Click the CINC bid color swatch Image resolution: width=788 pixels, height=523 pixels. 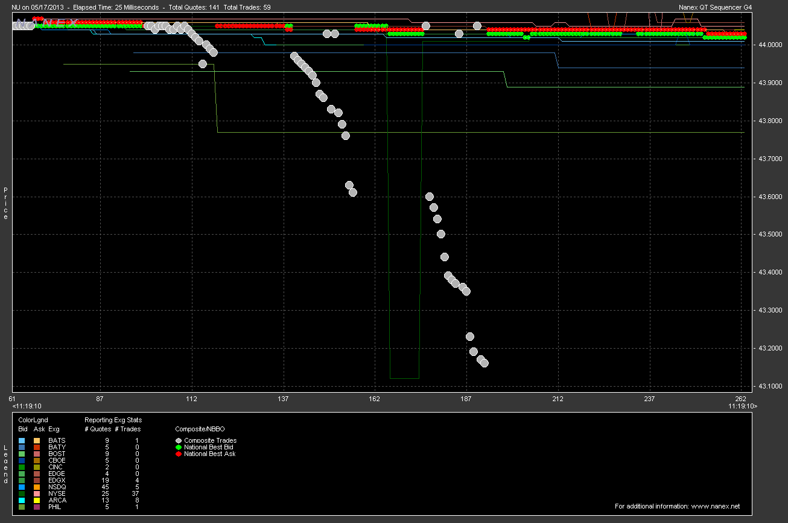(x=22, y=468)
